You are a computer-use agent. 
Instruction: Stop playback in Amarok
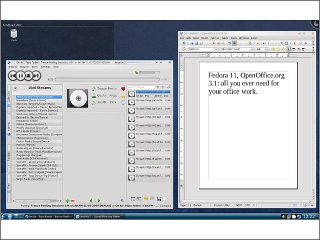coord(28,75)
